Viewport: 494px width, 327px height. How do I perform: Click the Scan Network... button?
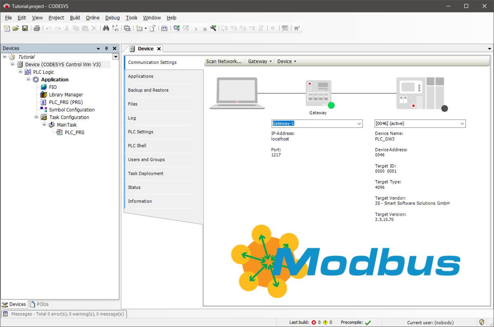pos(224,61)
